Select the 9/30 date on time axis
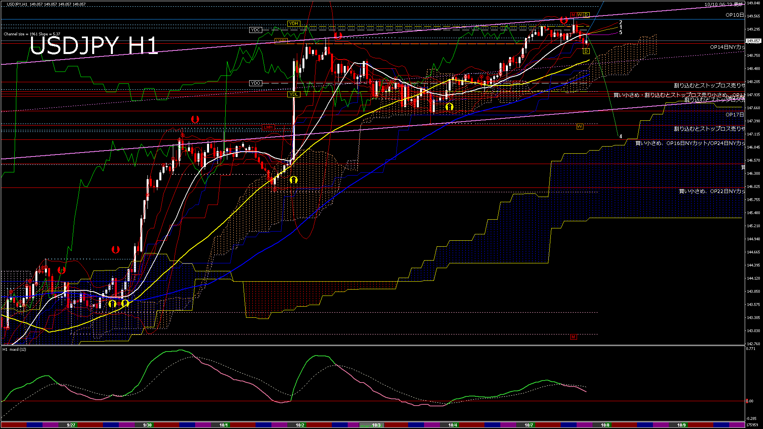The image size is (763, 429). [147, 425]
